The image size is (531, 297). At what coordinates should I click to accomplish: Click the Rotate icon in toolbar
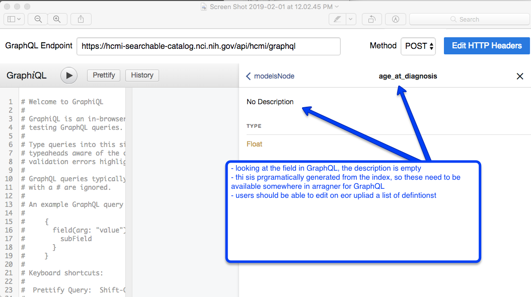click(x=371, y=19)
